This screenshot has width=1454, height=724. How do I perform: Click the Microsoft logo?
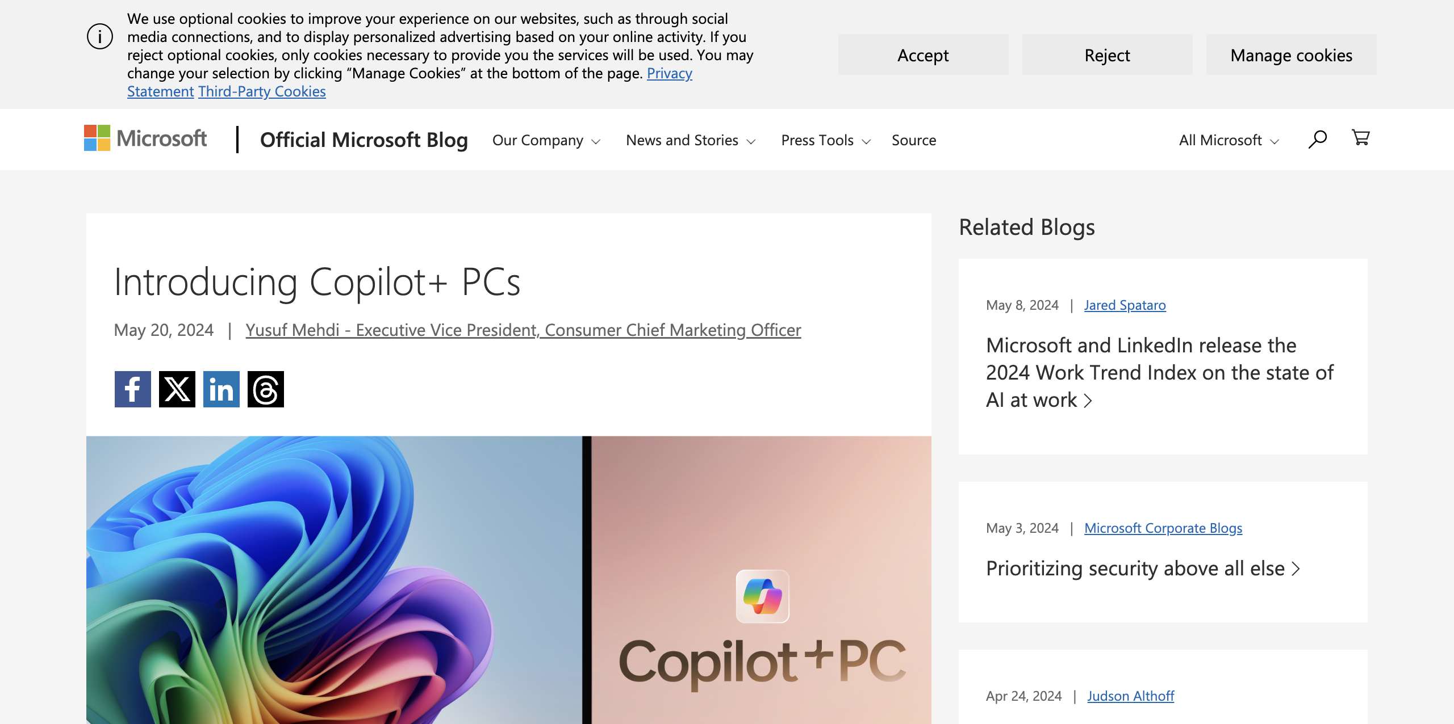point(145,138)
